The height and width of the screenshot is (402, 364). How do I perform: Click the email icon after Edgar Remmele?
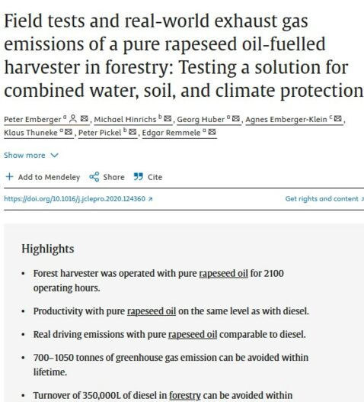coord(212,132)
